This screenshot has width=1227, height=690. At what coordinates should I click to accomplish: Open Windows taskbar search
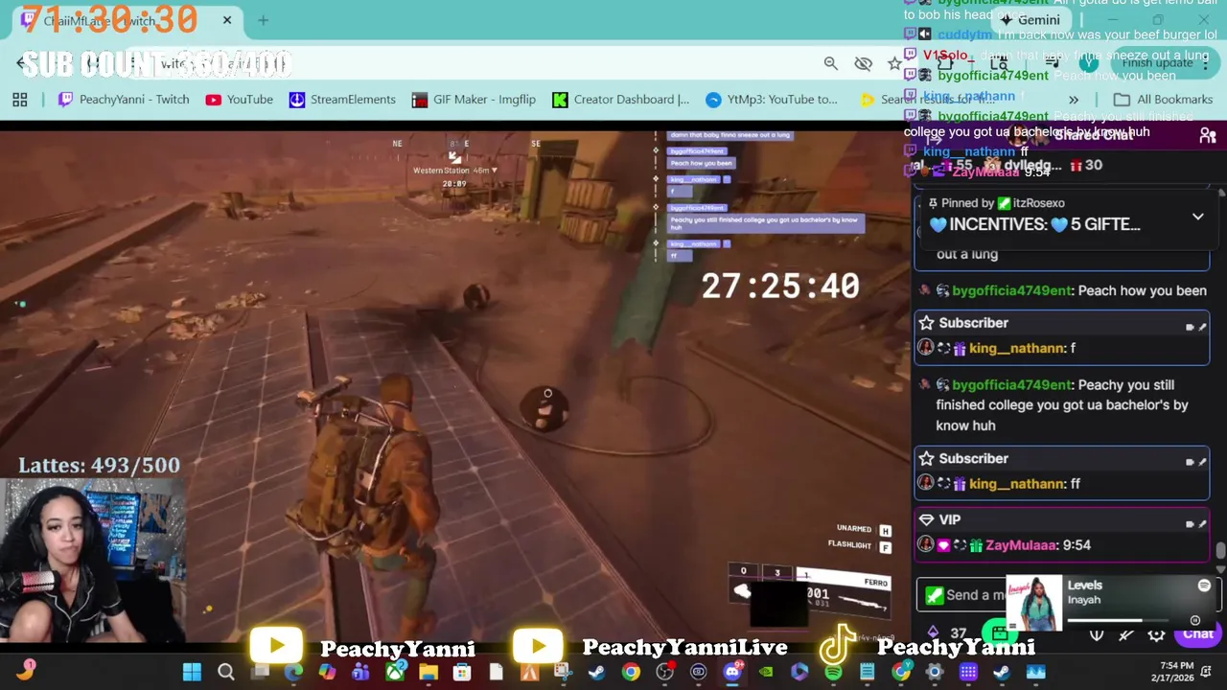(226, 672)
